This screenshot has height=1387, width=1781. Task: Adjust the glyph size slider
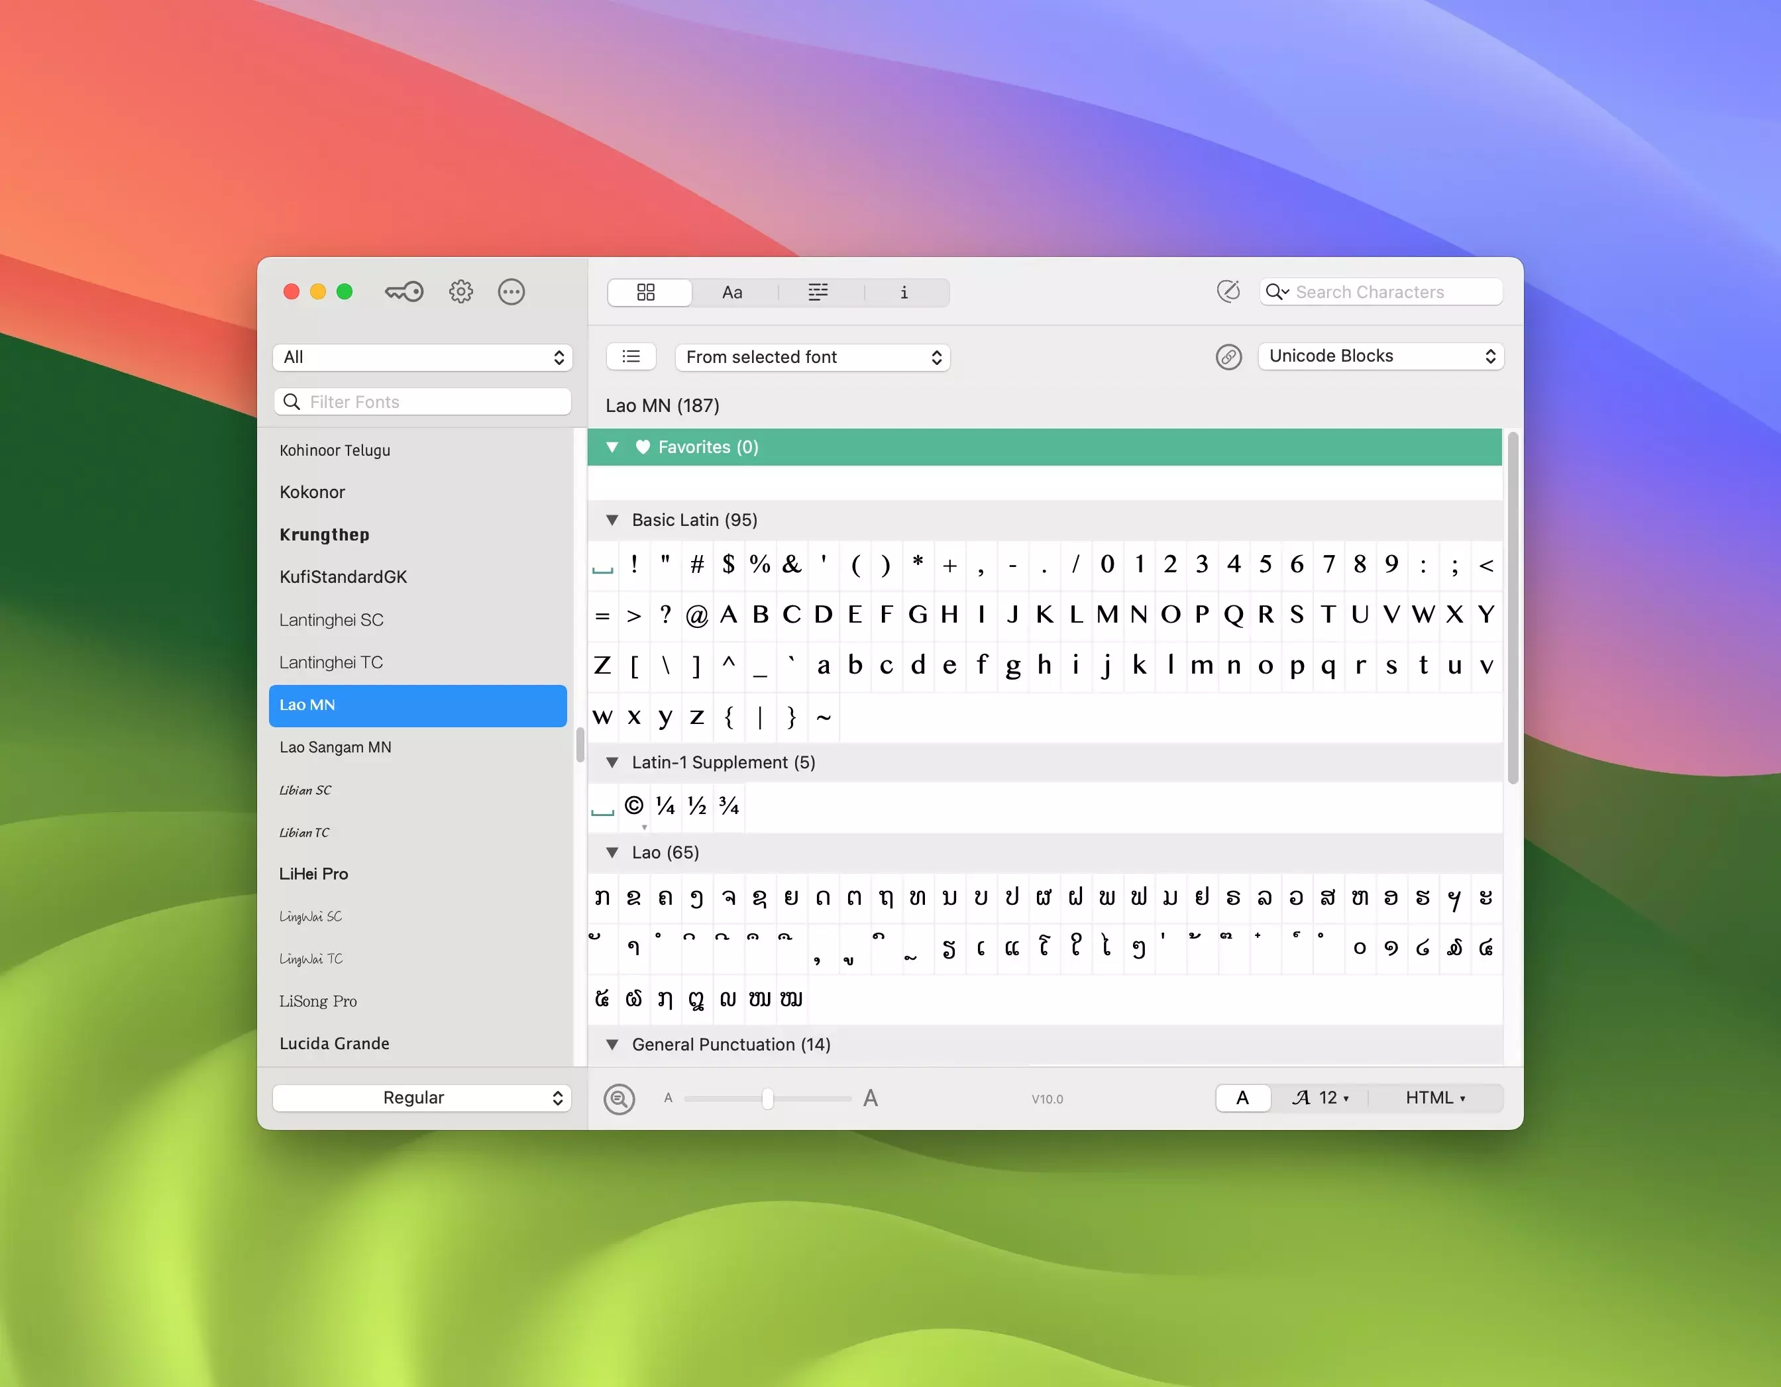pos(767,1098)
